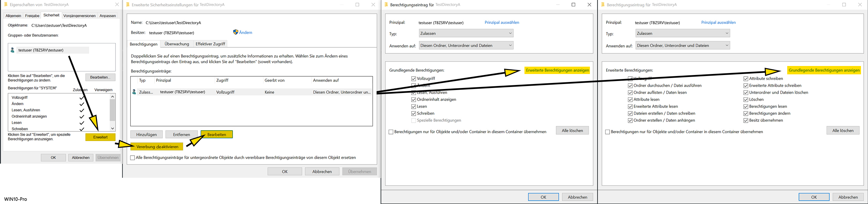Expand 'Anwenden auf' dropdown in the Erweiterte Berechtigungen dialog

click(683, 45)
